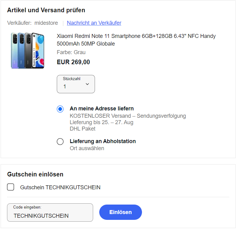Click the An meine Adresse liefern label text
The height and width of the screenshot is (233, 240).
point(102,109)
